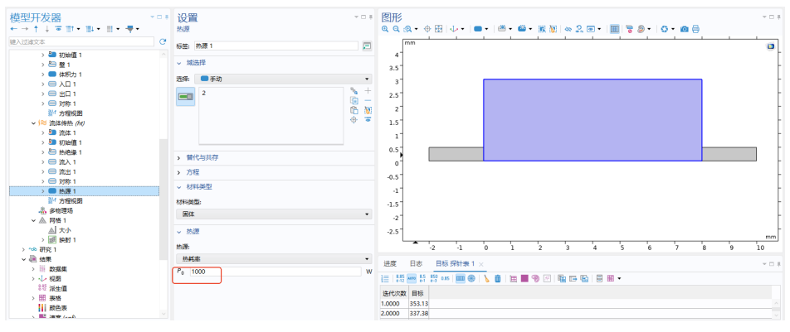
Task: Toggle auto notation in table toolbar
Action: (412, 278)
